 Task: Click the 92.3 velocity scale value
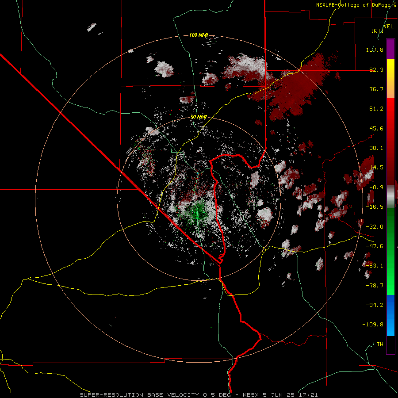(376, 69)
